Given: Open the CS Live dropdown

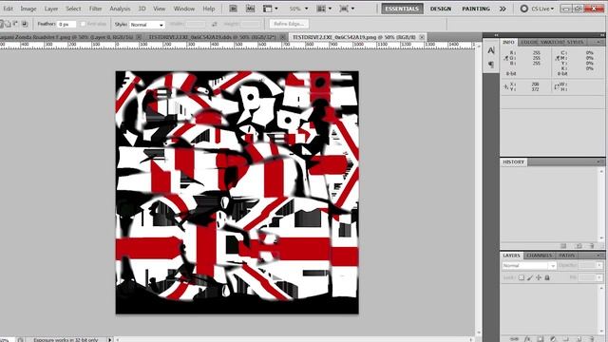Looking at the screenshot, I should (x=537, y=9).
